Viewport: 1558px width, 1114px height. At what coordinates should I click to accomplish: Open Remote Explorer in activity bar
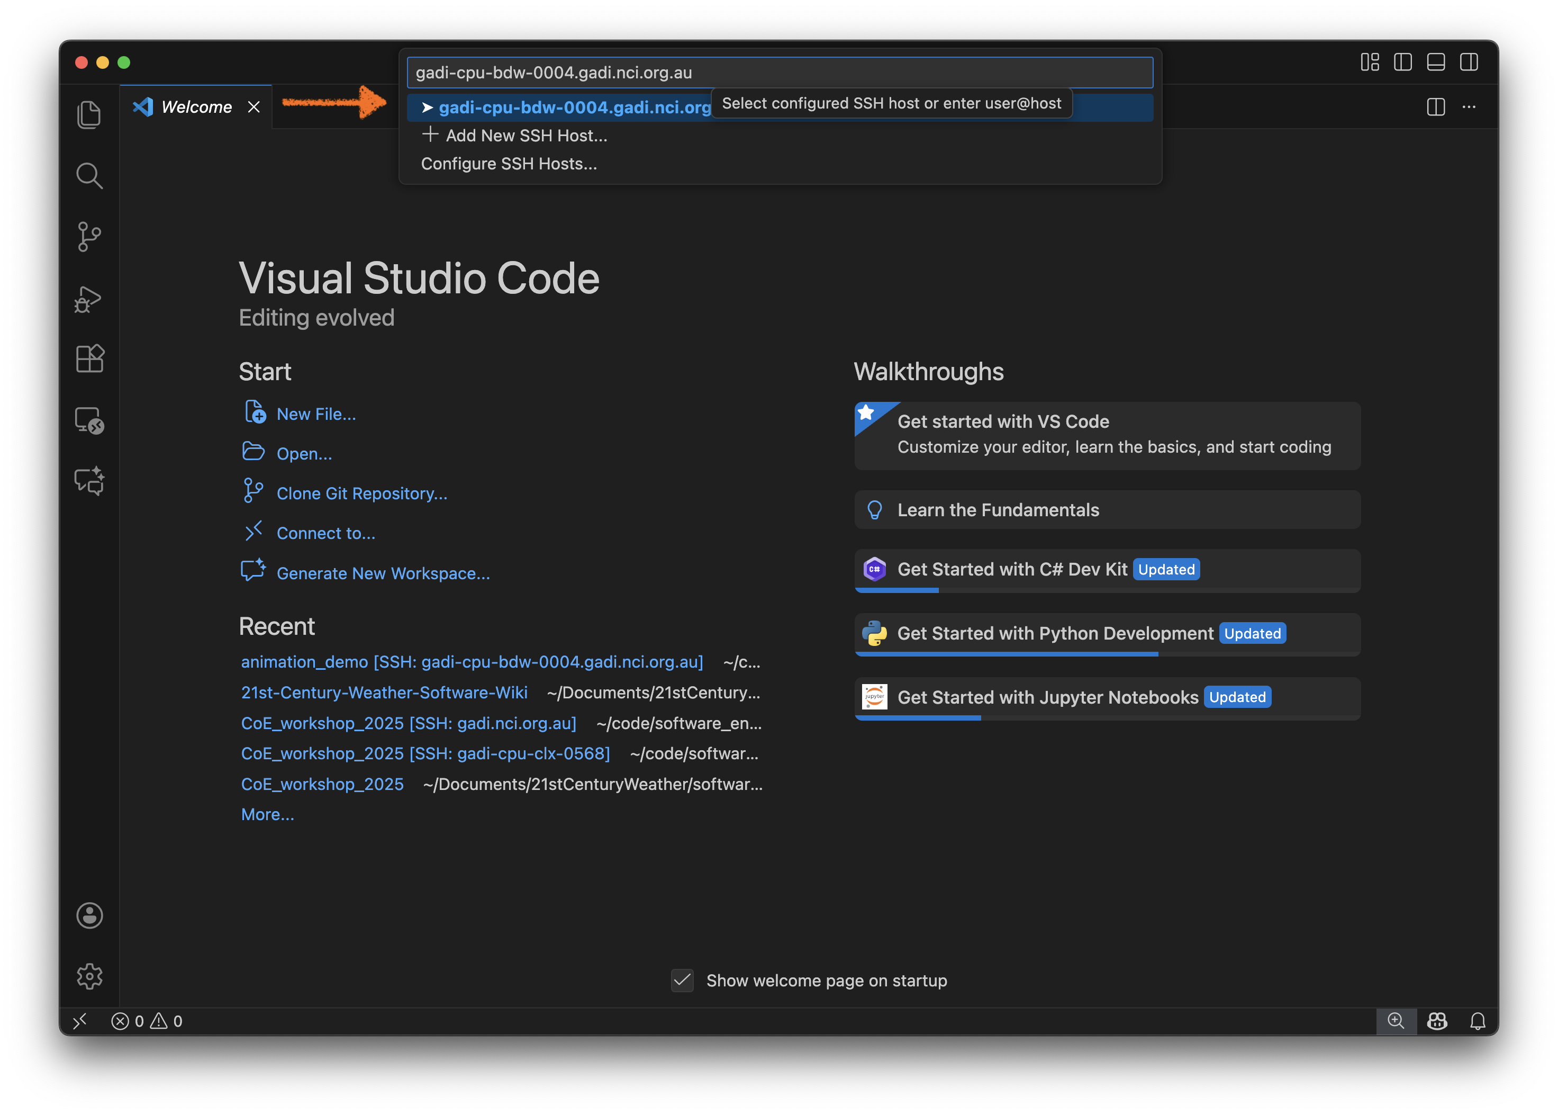[89, 420]
